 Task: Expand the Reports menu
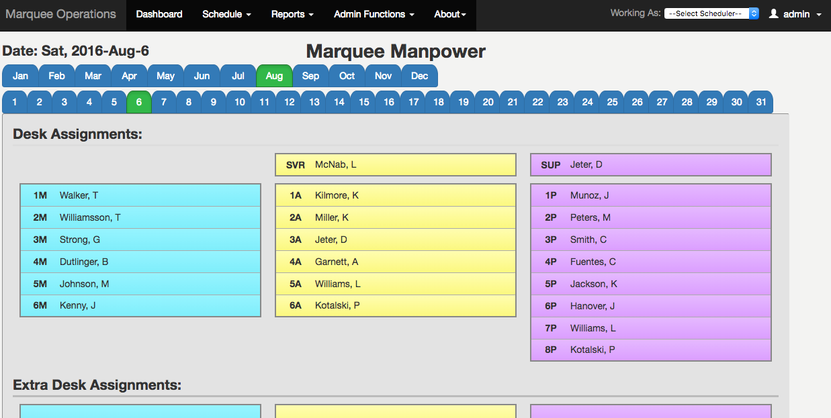click(292, 14)
